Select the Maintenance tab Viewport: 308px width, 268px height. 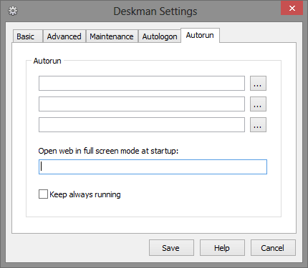[112, 36]
